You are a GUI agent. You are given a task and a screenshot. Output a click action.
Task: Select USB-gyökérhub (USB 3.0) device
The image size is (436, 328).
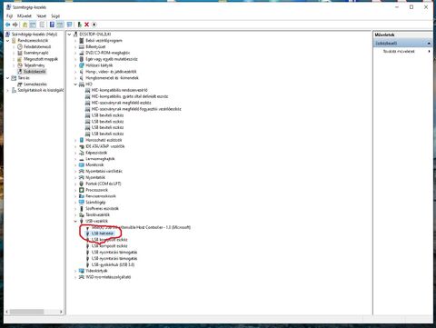[x=113, y=264]
